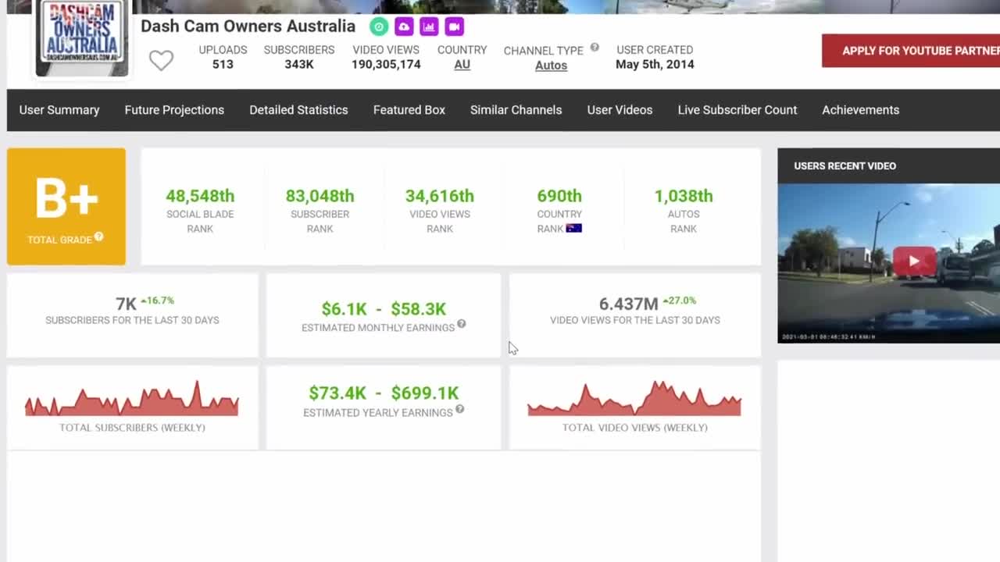Click the May 5th, 2014 creation date
Image resolution: width=1000 pixels, height=562 pixels.
click(655, 65)
